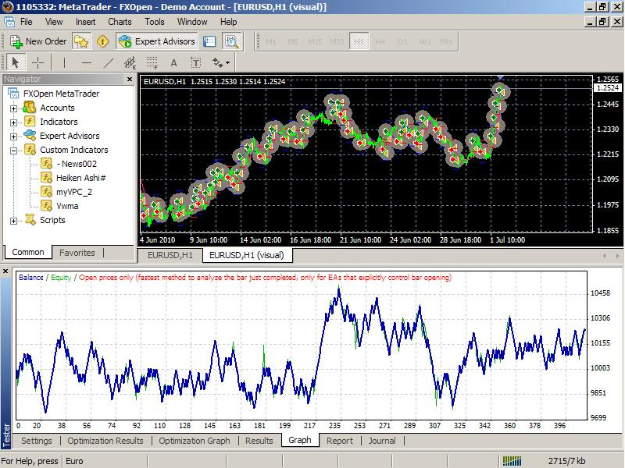Open the Tools menu
Viewport: 625px width, 468px height.
(x=154, y=22)
